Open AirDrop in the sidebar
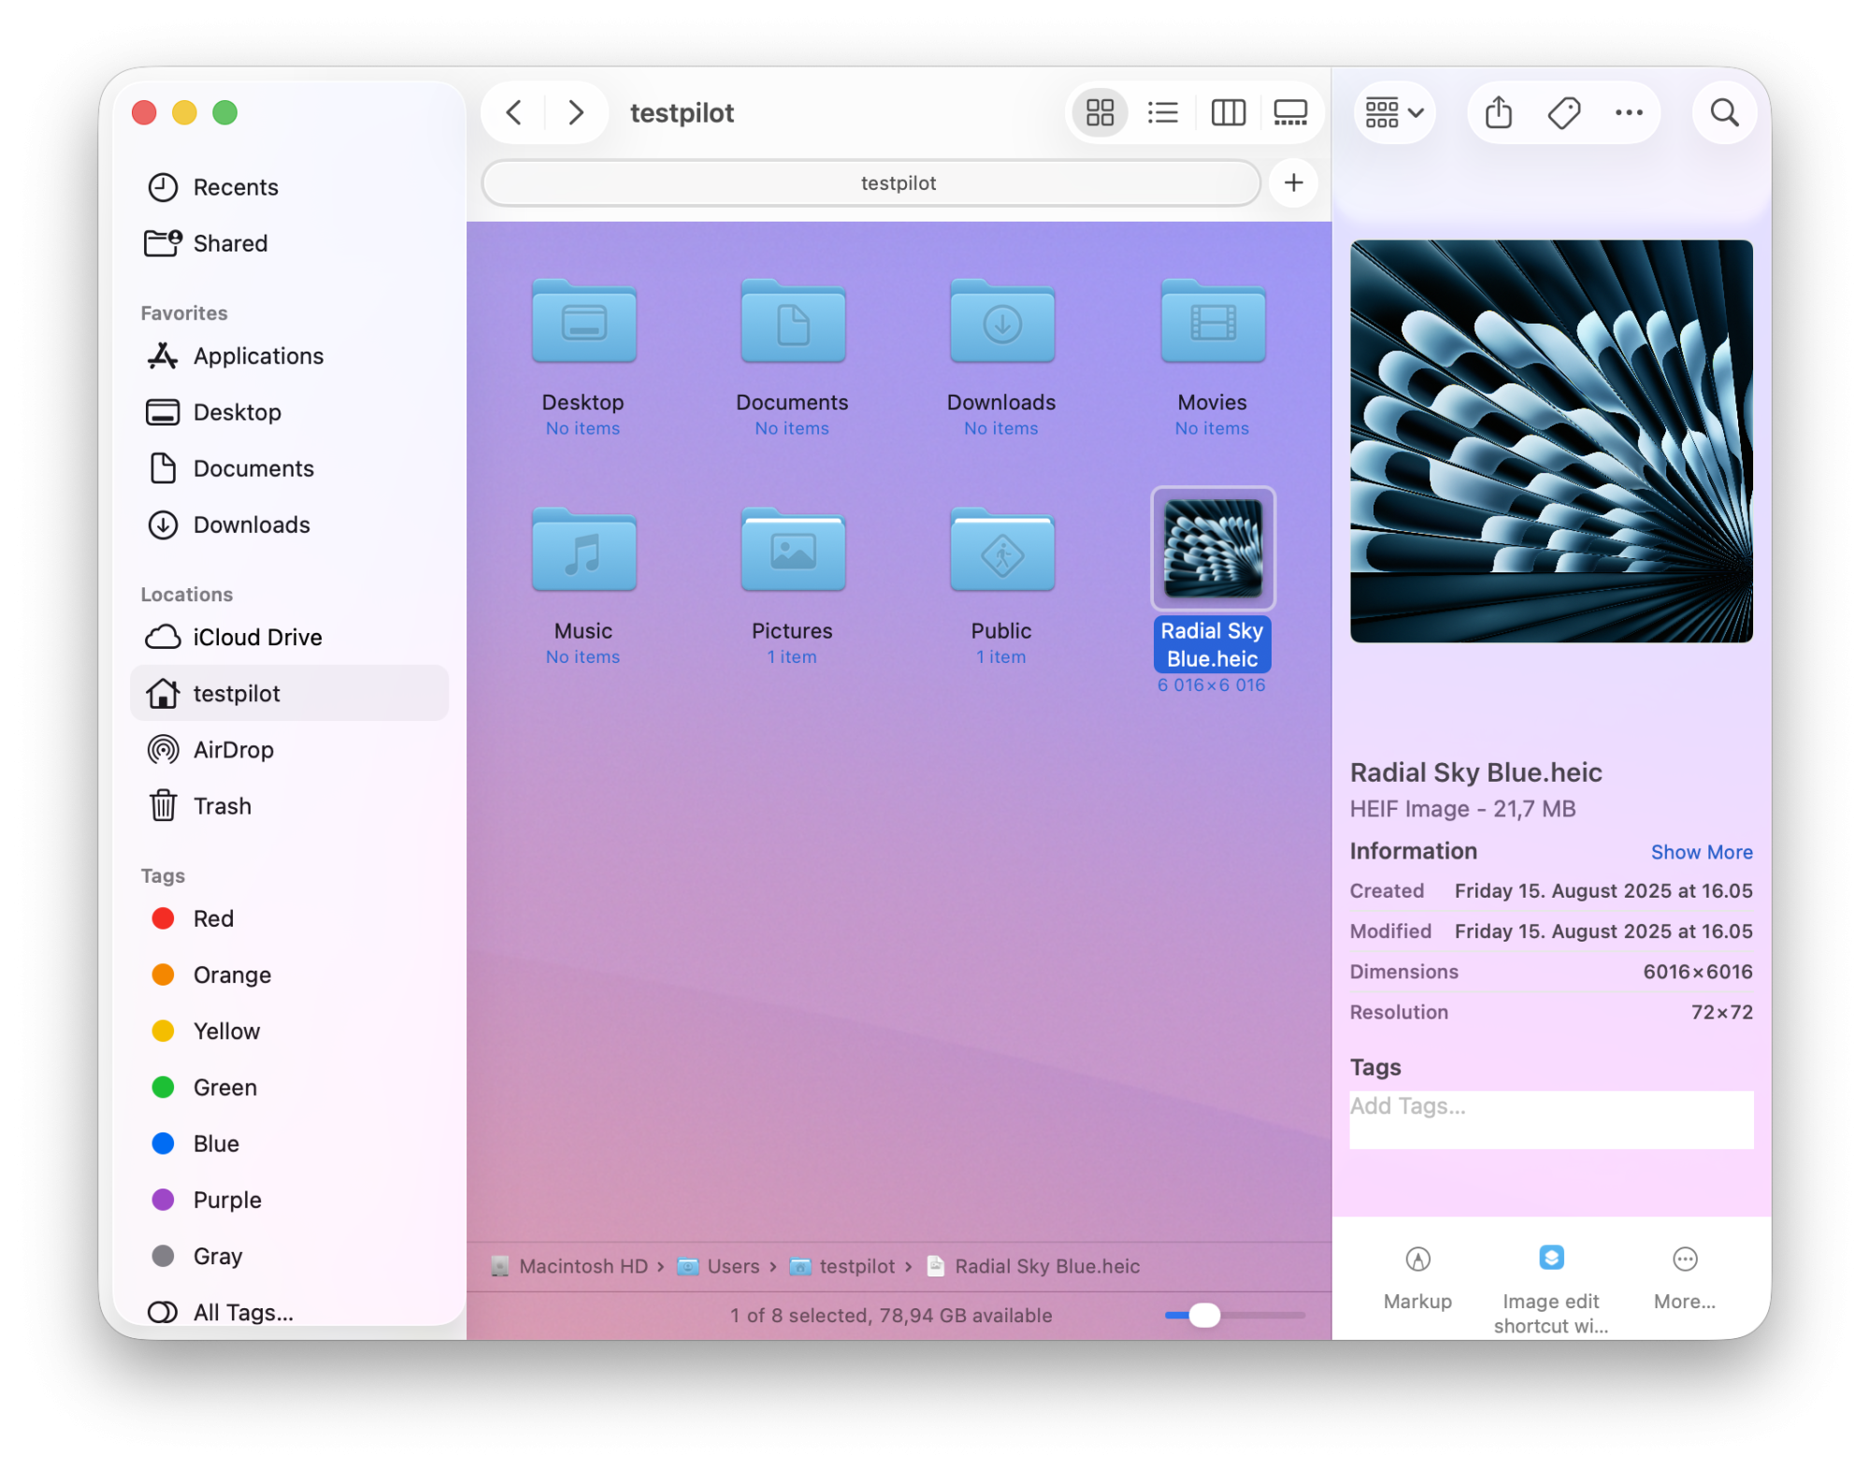This screenshot has width=1870, height=1470. coord(233,750)
